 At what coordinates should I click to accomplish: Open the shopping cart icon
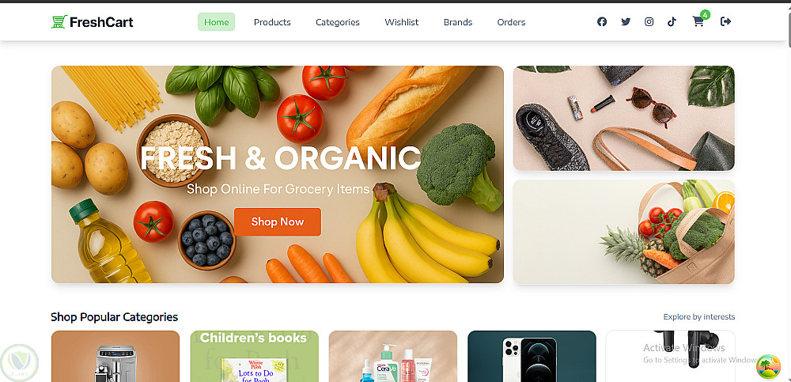click(x=699, y=21)
